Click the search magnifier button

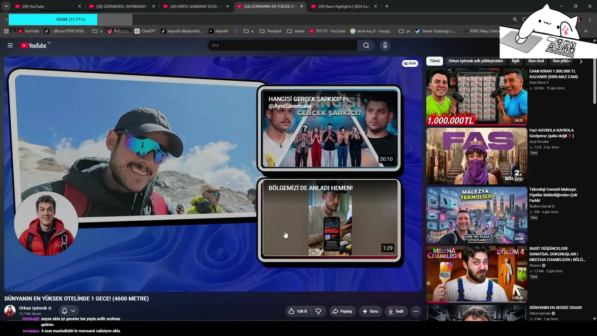[x=366, y=45]
